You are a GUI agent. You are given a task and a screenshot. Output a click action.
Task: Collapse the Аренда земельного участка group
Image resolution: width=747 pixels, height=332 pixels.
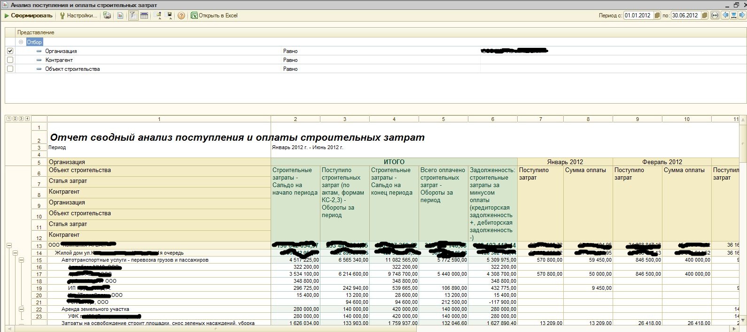(21, 309)
